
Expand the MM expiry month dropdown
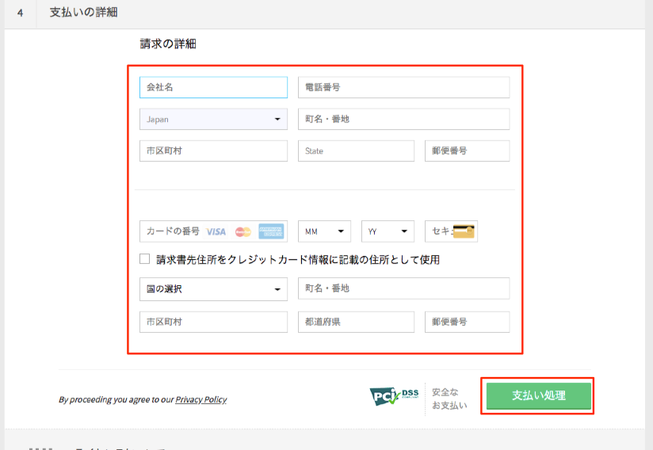click(324, 231)
